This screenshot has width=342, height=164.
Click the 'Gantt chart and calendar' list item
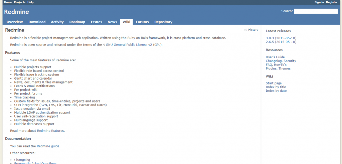pyautogui.click(x=33, y=78)
